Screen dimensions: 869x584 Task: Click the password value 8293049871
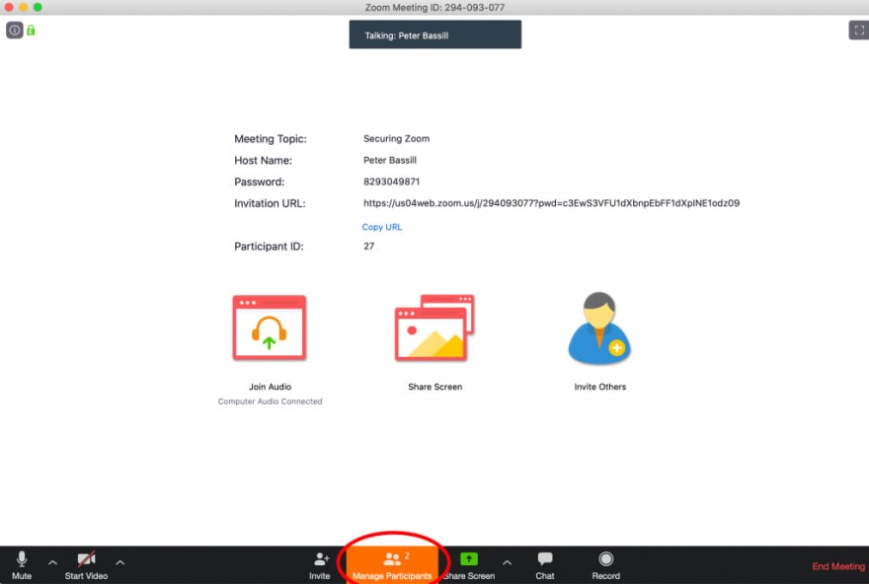coord(391,182)
